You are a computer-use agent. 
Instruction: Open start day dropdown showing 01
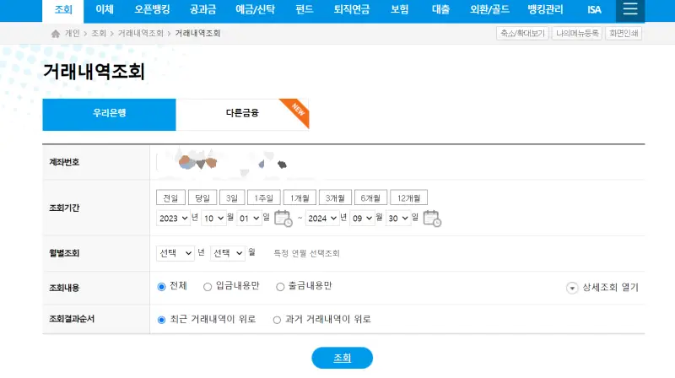[249, 219]
